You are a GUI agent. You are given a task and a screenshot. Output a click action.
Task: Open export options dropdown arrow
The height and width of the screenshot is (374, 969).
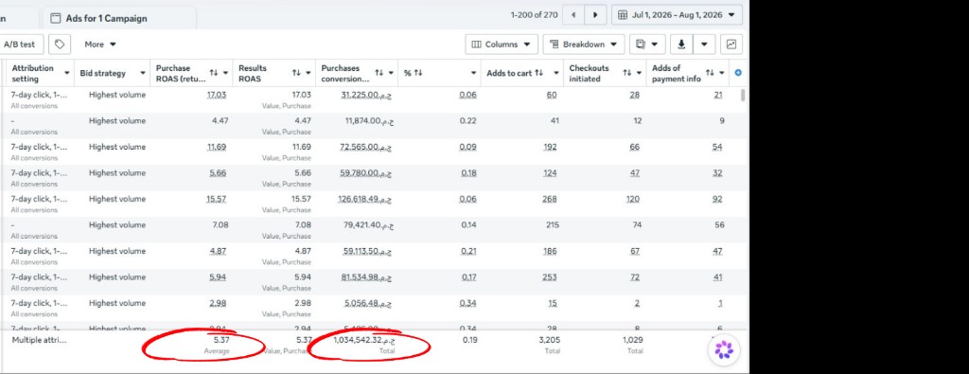coord(704,45)
